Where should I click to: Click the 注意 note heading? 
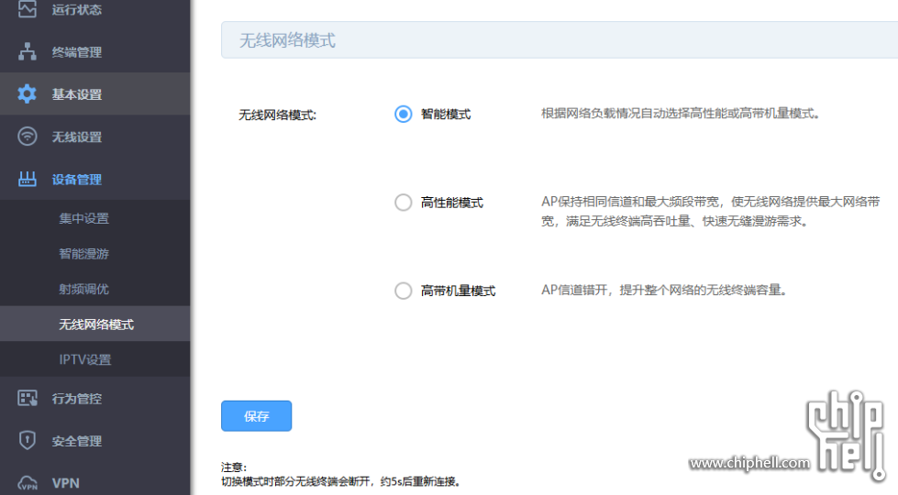pos(234,467)
